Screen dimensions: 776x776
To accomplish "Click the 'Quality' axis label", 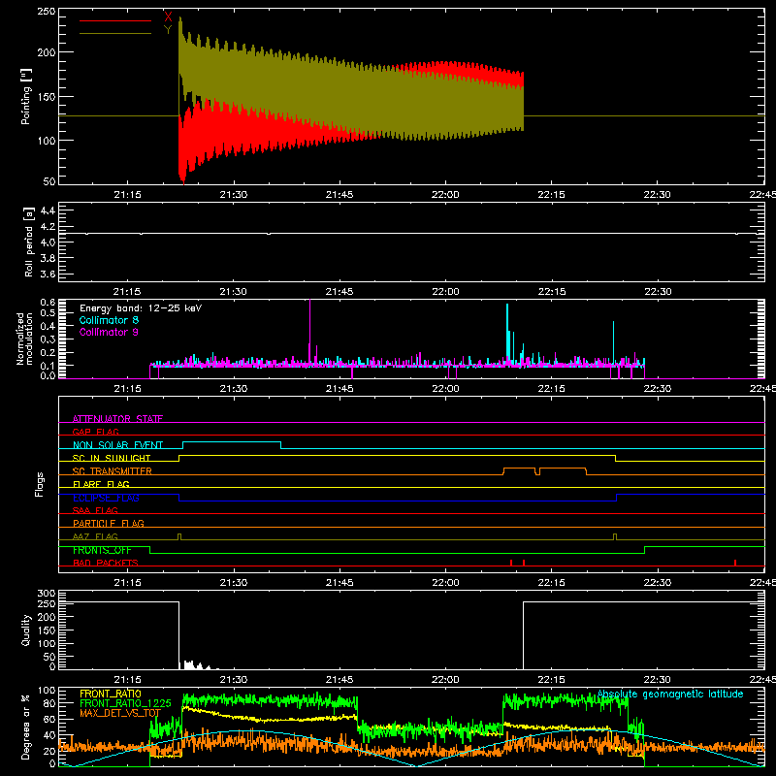I will pos(26,630).
